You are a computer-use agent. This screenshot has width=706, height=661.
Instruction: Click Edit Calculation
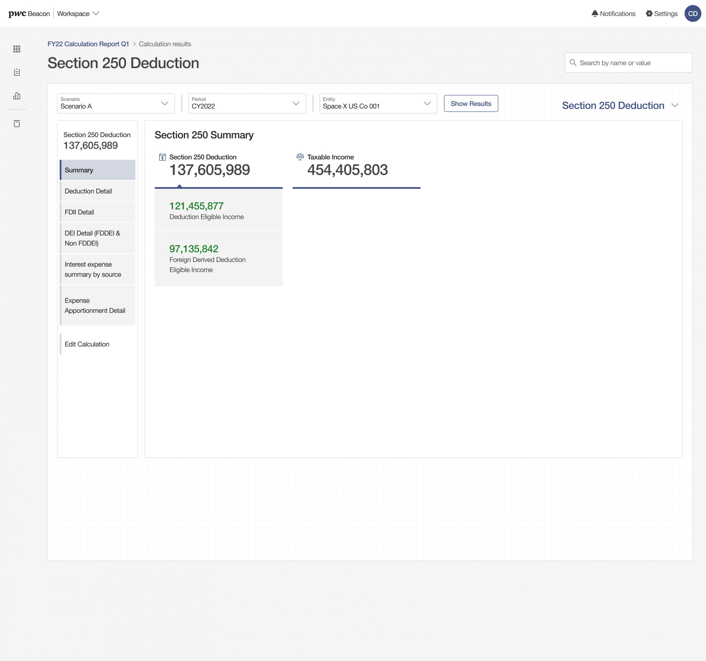click(x=98, y=344)
